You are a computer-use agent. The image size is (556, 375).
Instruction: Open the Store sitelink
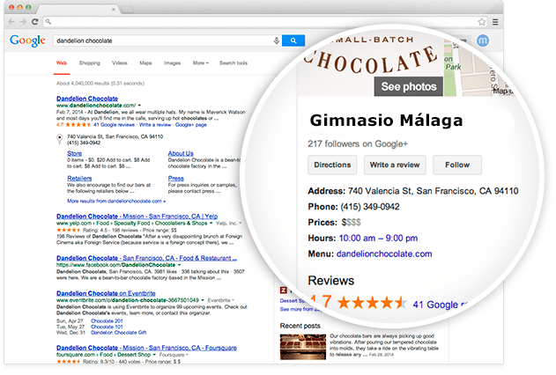75,153
